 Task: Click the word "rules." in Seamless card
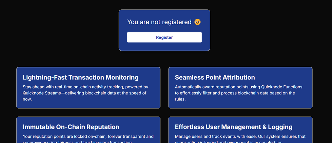180,99
